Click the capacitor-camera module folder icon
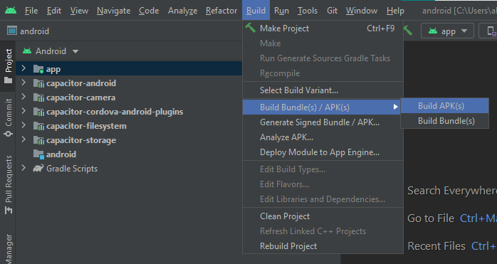The width and height of the screenshot is (497, 264). pyautogui.click(x=38, y=97)
